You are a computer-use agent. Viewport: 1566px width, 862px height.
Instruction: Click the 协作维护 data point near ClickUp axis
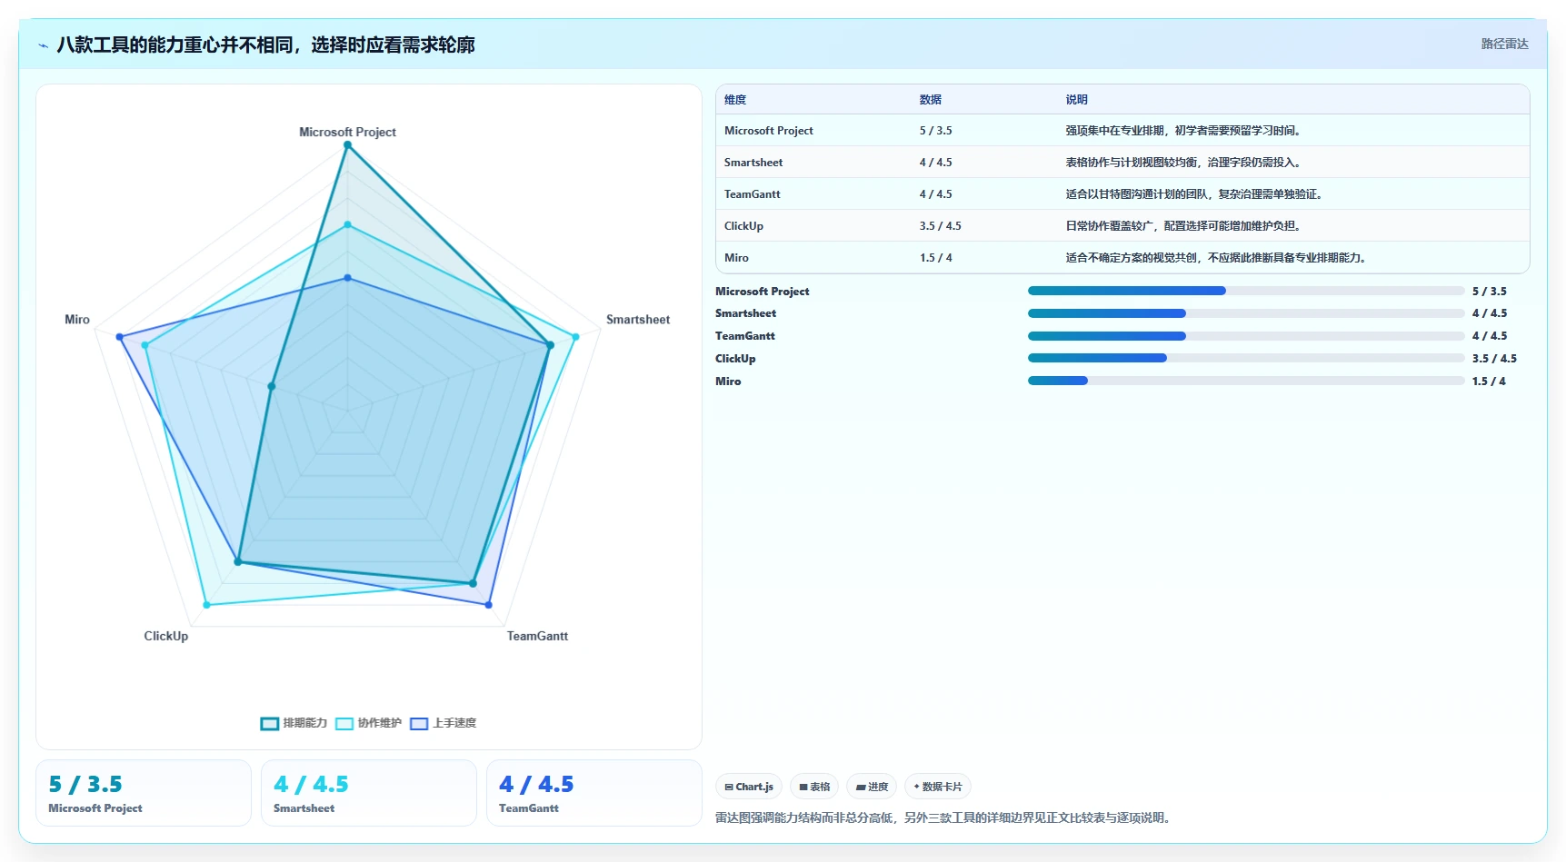(206, 605)
